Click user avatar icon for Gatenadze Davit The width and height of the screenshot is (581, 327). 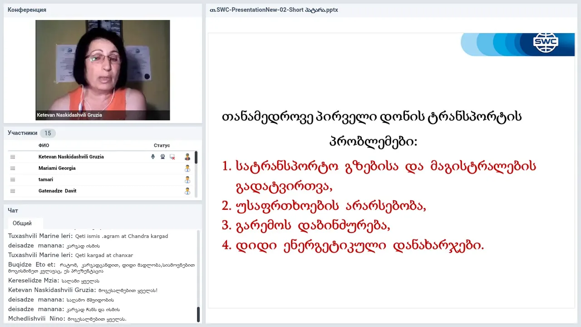click(187, 191)
